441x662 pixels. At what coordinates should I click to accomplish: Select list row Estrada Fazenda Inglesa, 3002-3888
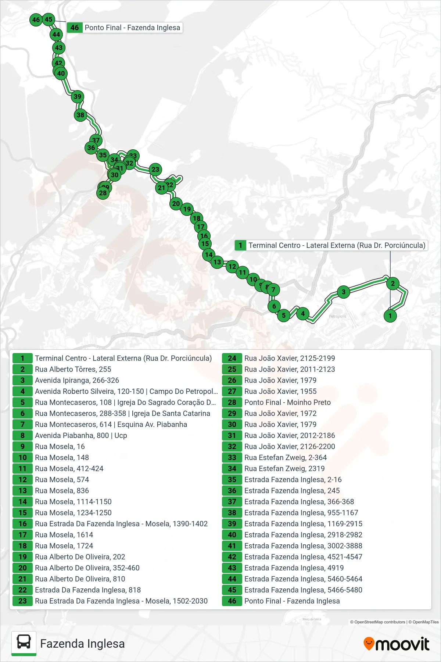click(x=325, y=546)
